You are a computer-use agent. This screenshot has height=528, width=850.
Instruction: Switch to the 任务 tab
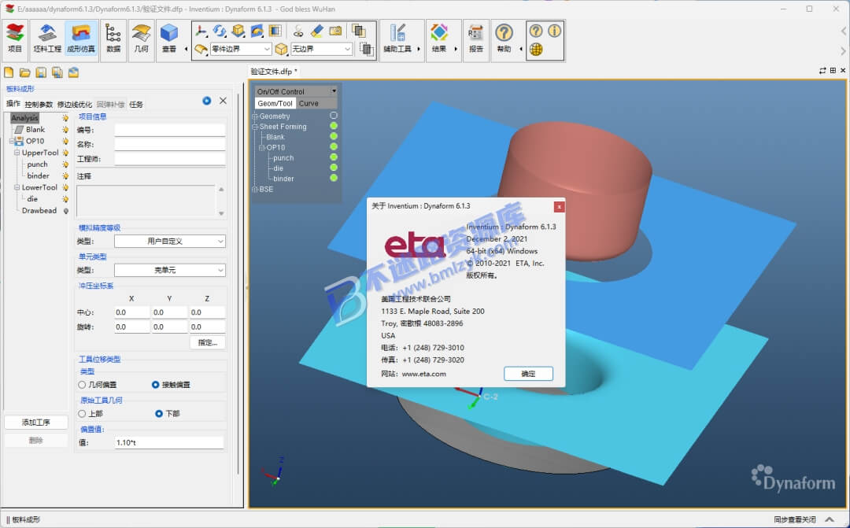(136, 105)
